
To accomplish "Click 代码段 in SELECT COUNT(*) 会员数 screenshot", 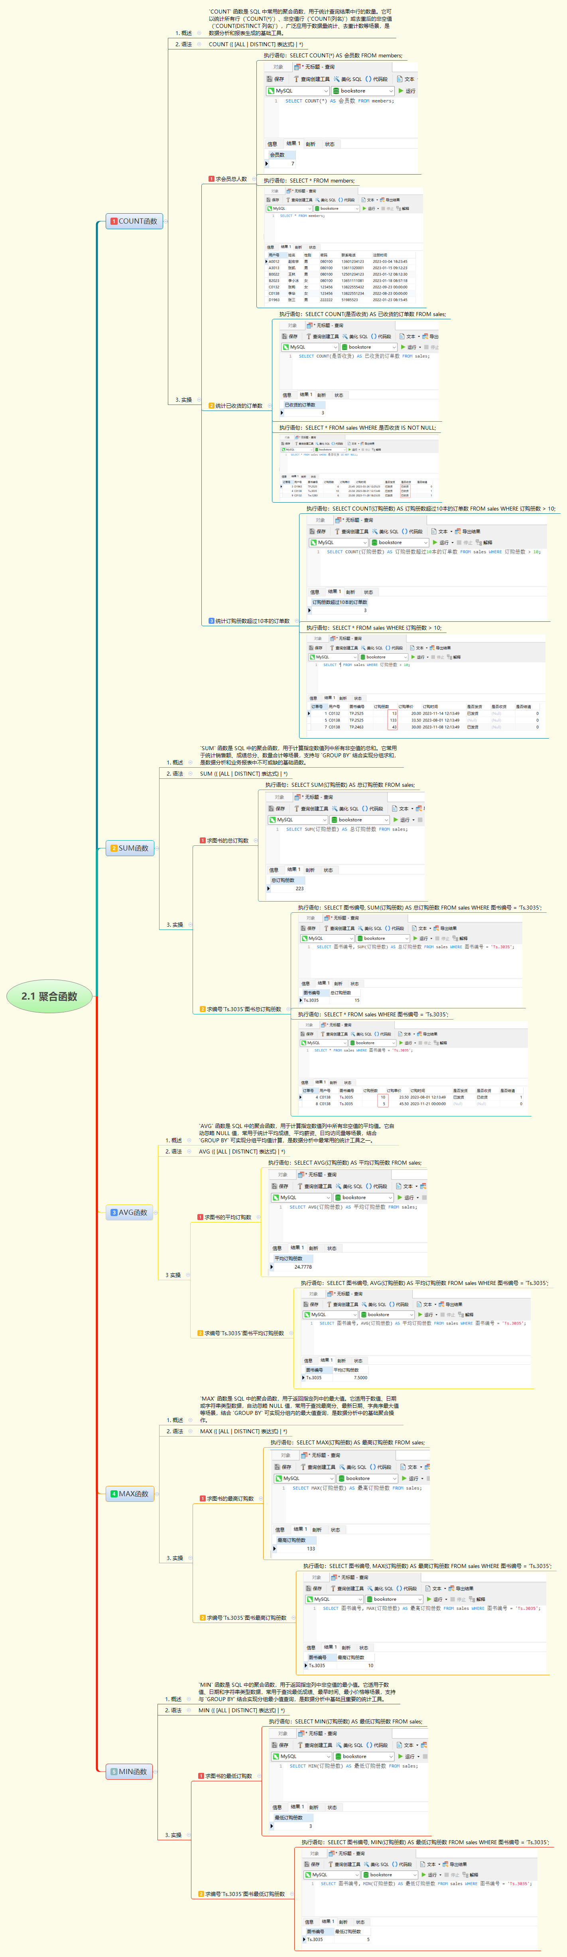I will pos(376,79).
